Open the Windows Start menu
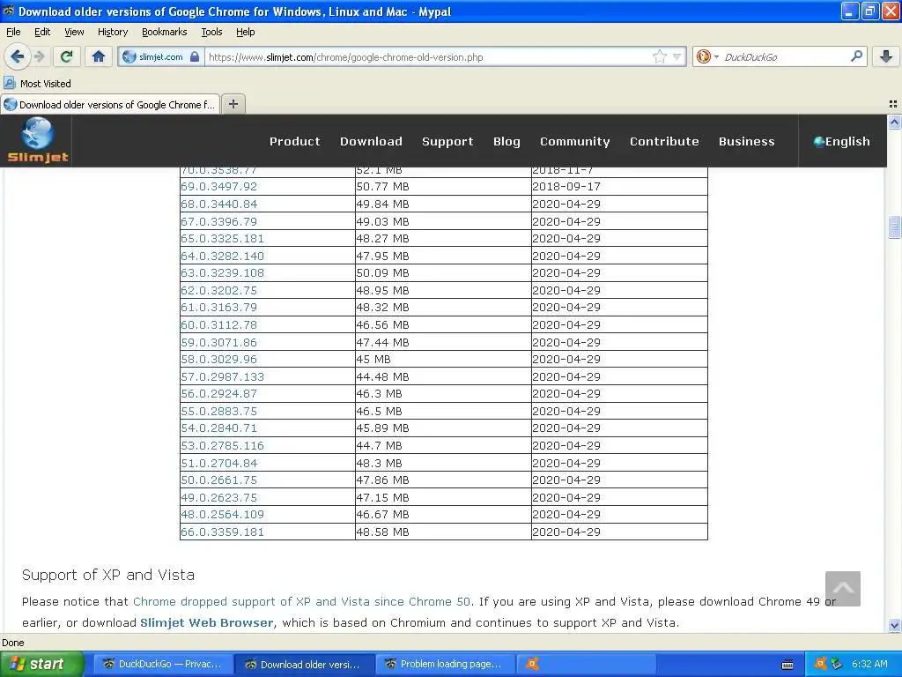The image size is (902, 677). coord(42,664)
